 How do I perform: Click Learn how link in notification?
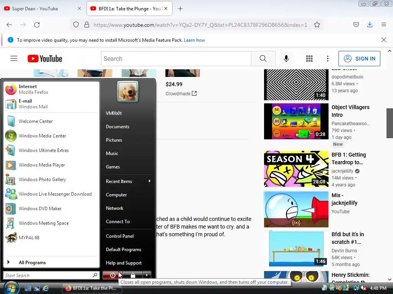(194, 40)
